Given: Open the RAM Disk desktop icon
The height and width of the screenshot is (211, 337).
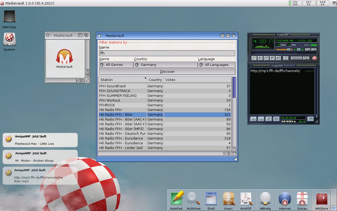Looking at the screenshot, I should coord(9,19).
